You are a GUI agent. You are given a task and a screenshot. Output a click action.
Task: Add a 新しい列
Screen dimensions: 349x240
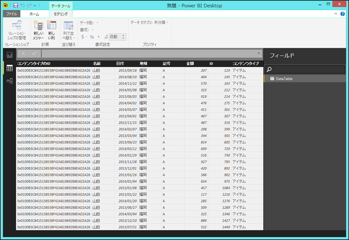52,30
